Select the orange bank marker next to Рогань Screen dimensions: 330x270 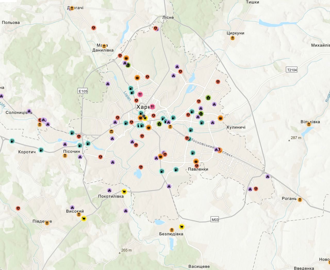coord(300,200)
